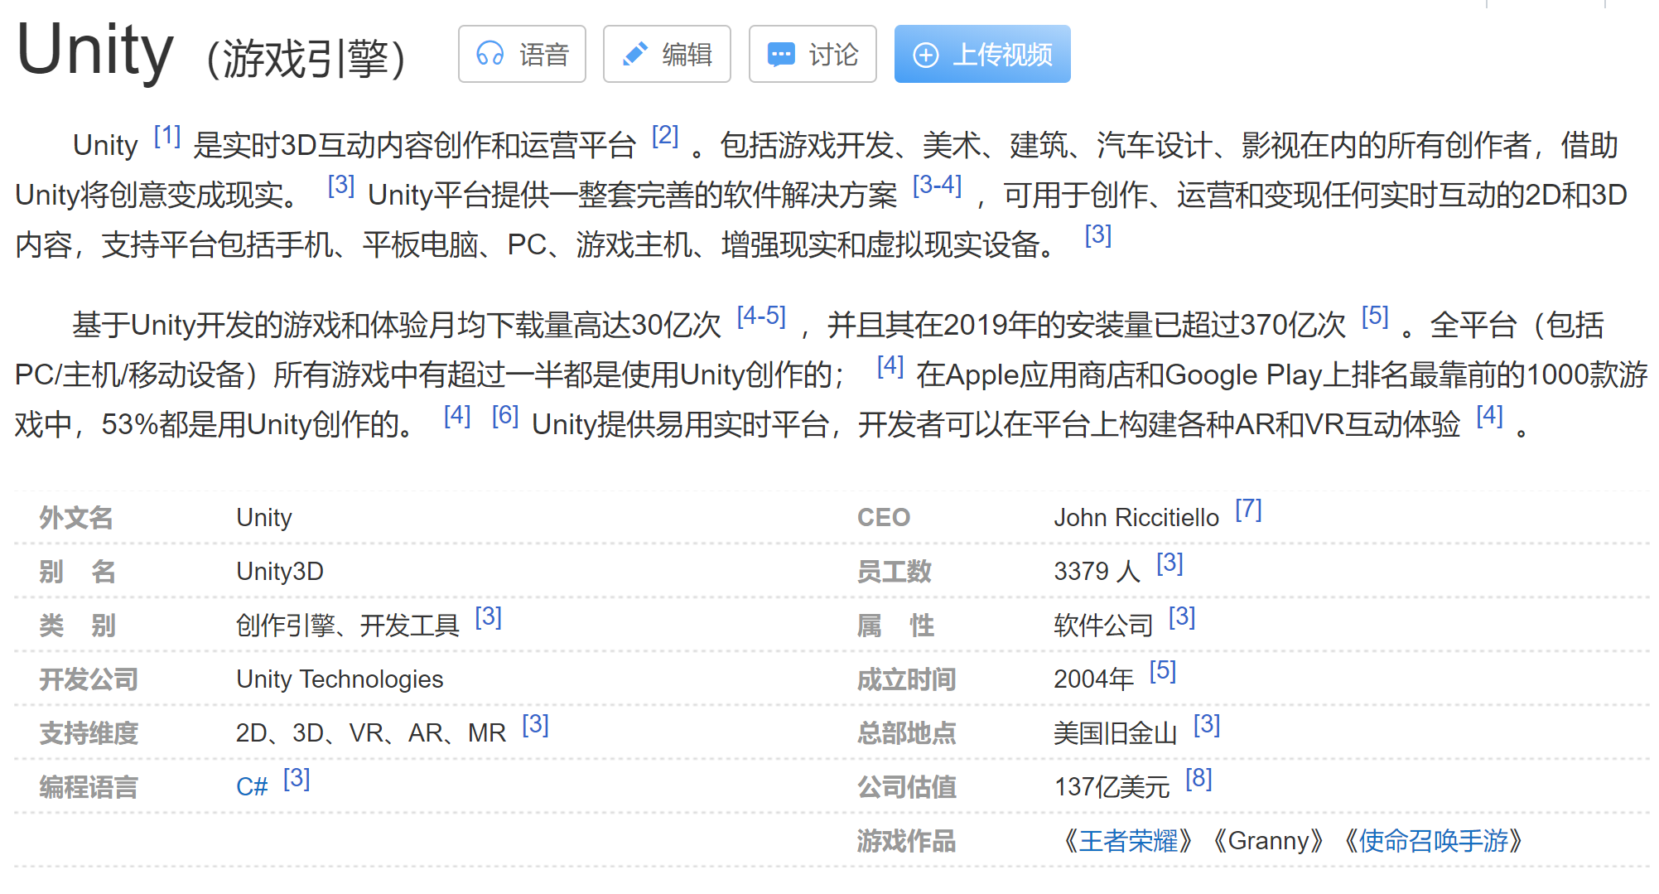Open the C# programming language link
Viewport: 1659px width, 894px height.
click(252, 786)
